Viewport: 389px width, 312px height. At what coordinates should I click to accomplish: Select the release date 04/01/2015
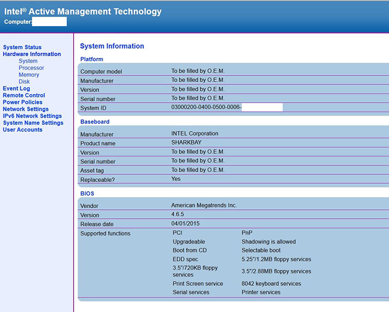[x=185, y=224]
